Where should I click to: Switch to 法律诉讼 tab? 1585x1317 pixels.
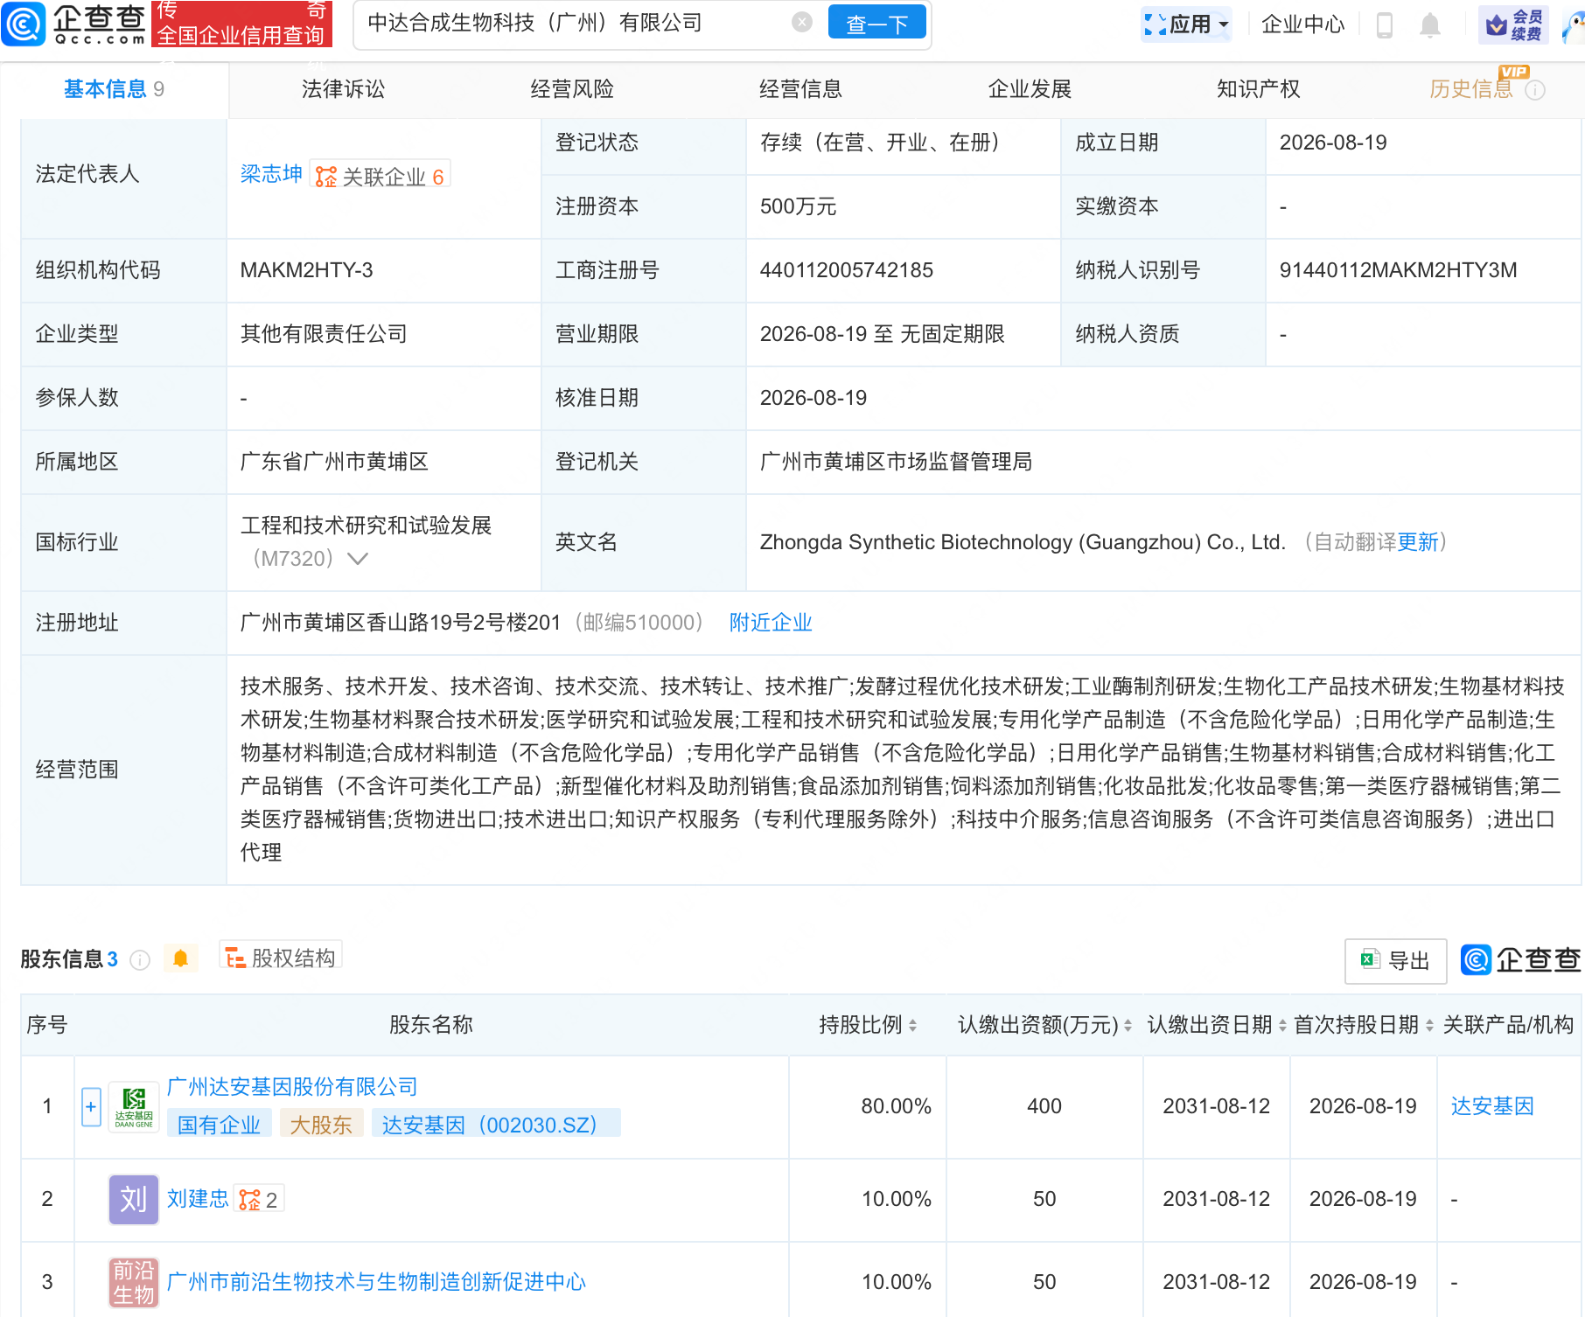(343, 89)
